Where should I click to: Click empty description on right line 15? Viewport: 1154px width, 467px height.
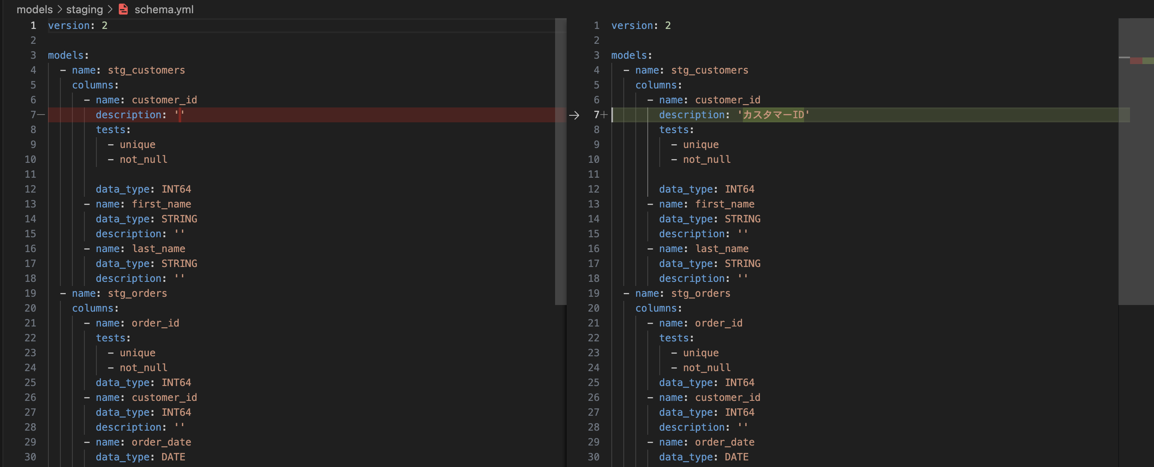(x=743, y=234)
